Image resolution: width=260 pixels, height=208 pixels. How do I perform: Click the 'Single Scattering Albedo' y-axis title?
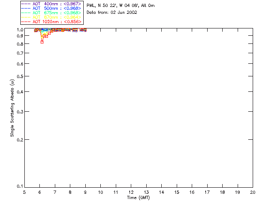click(x=12, y=108)
